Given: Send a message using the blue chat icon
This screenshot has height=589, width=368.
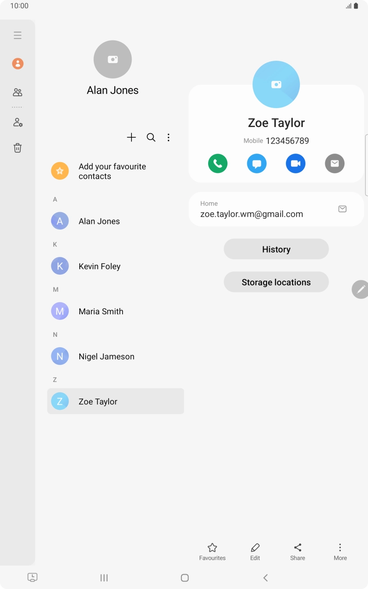Looking at the screenshot, I should click(x=257, y=163).
